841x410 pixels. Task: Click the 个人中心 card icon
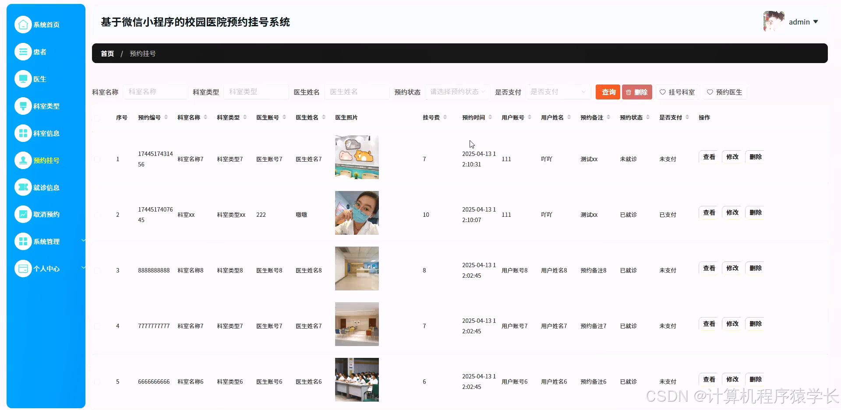23,269
